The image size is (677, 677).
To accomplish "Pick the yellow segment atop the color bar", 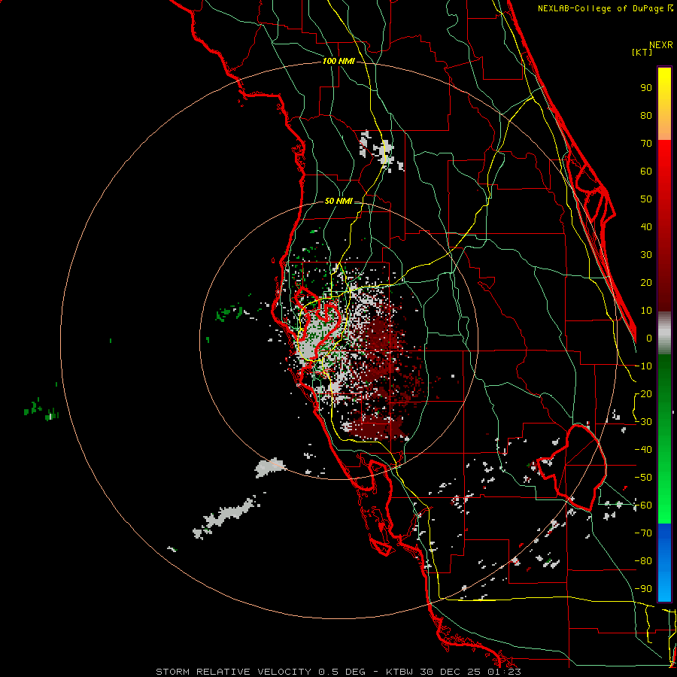I will (664, 104).
